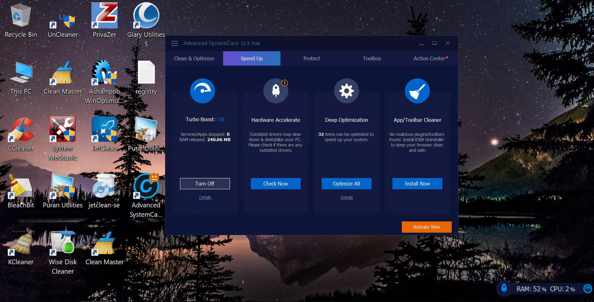594x302 pixels.
Task: Click the Deep Optimization gear icon
Action: click(347, 91)
